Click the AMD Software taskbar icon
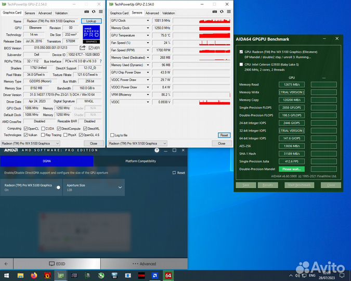 pyautogui.click(x=154, y=275)
